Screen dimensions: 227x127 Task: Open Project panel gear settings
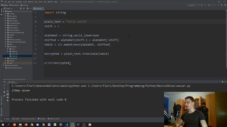click(28, 8)
